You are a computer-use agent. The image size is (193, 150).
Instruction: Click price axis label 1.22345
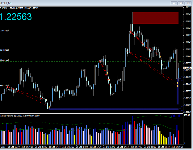[188, 98]
